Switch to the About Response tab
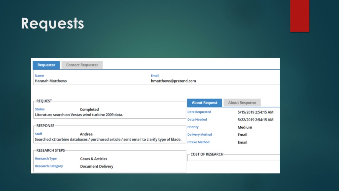339x191 pixels. [242, 103]
